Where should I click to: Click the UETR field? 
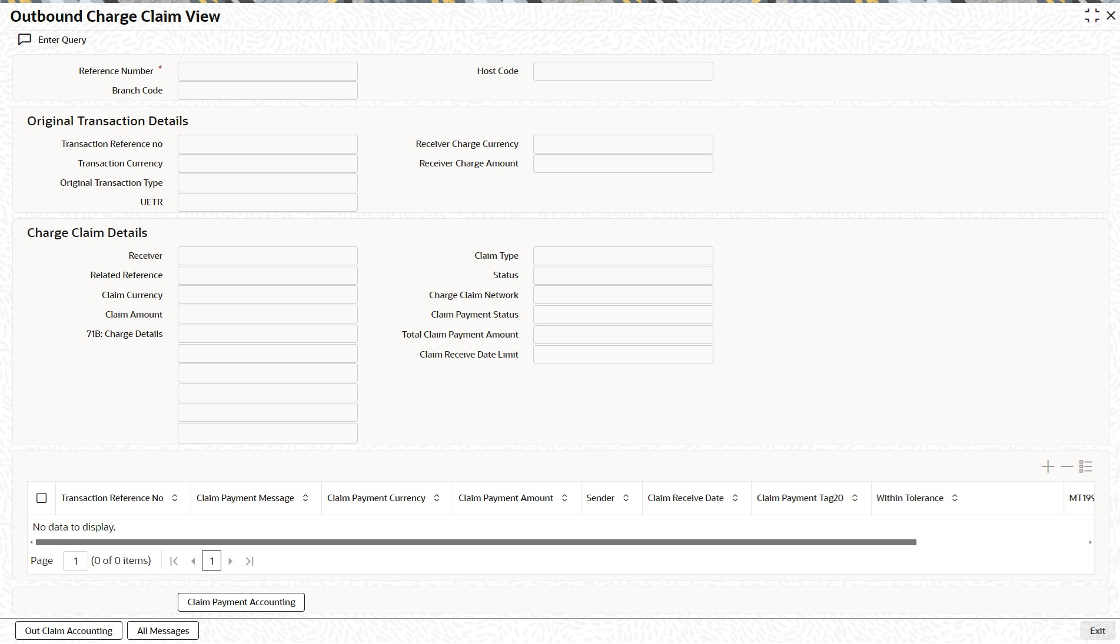(268, 202)
